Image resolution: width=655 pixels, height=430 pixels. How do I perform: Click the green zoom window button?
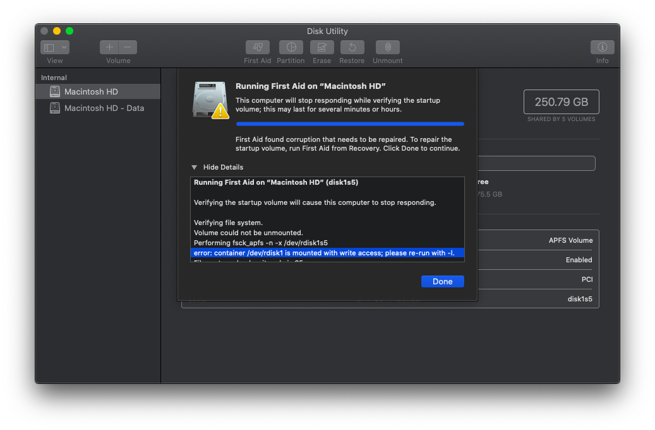click(x=69, y=31)
